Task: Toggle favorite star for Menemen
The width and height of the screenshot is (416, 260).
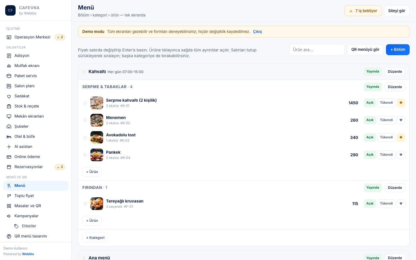Action: tap(401, 120)
